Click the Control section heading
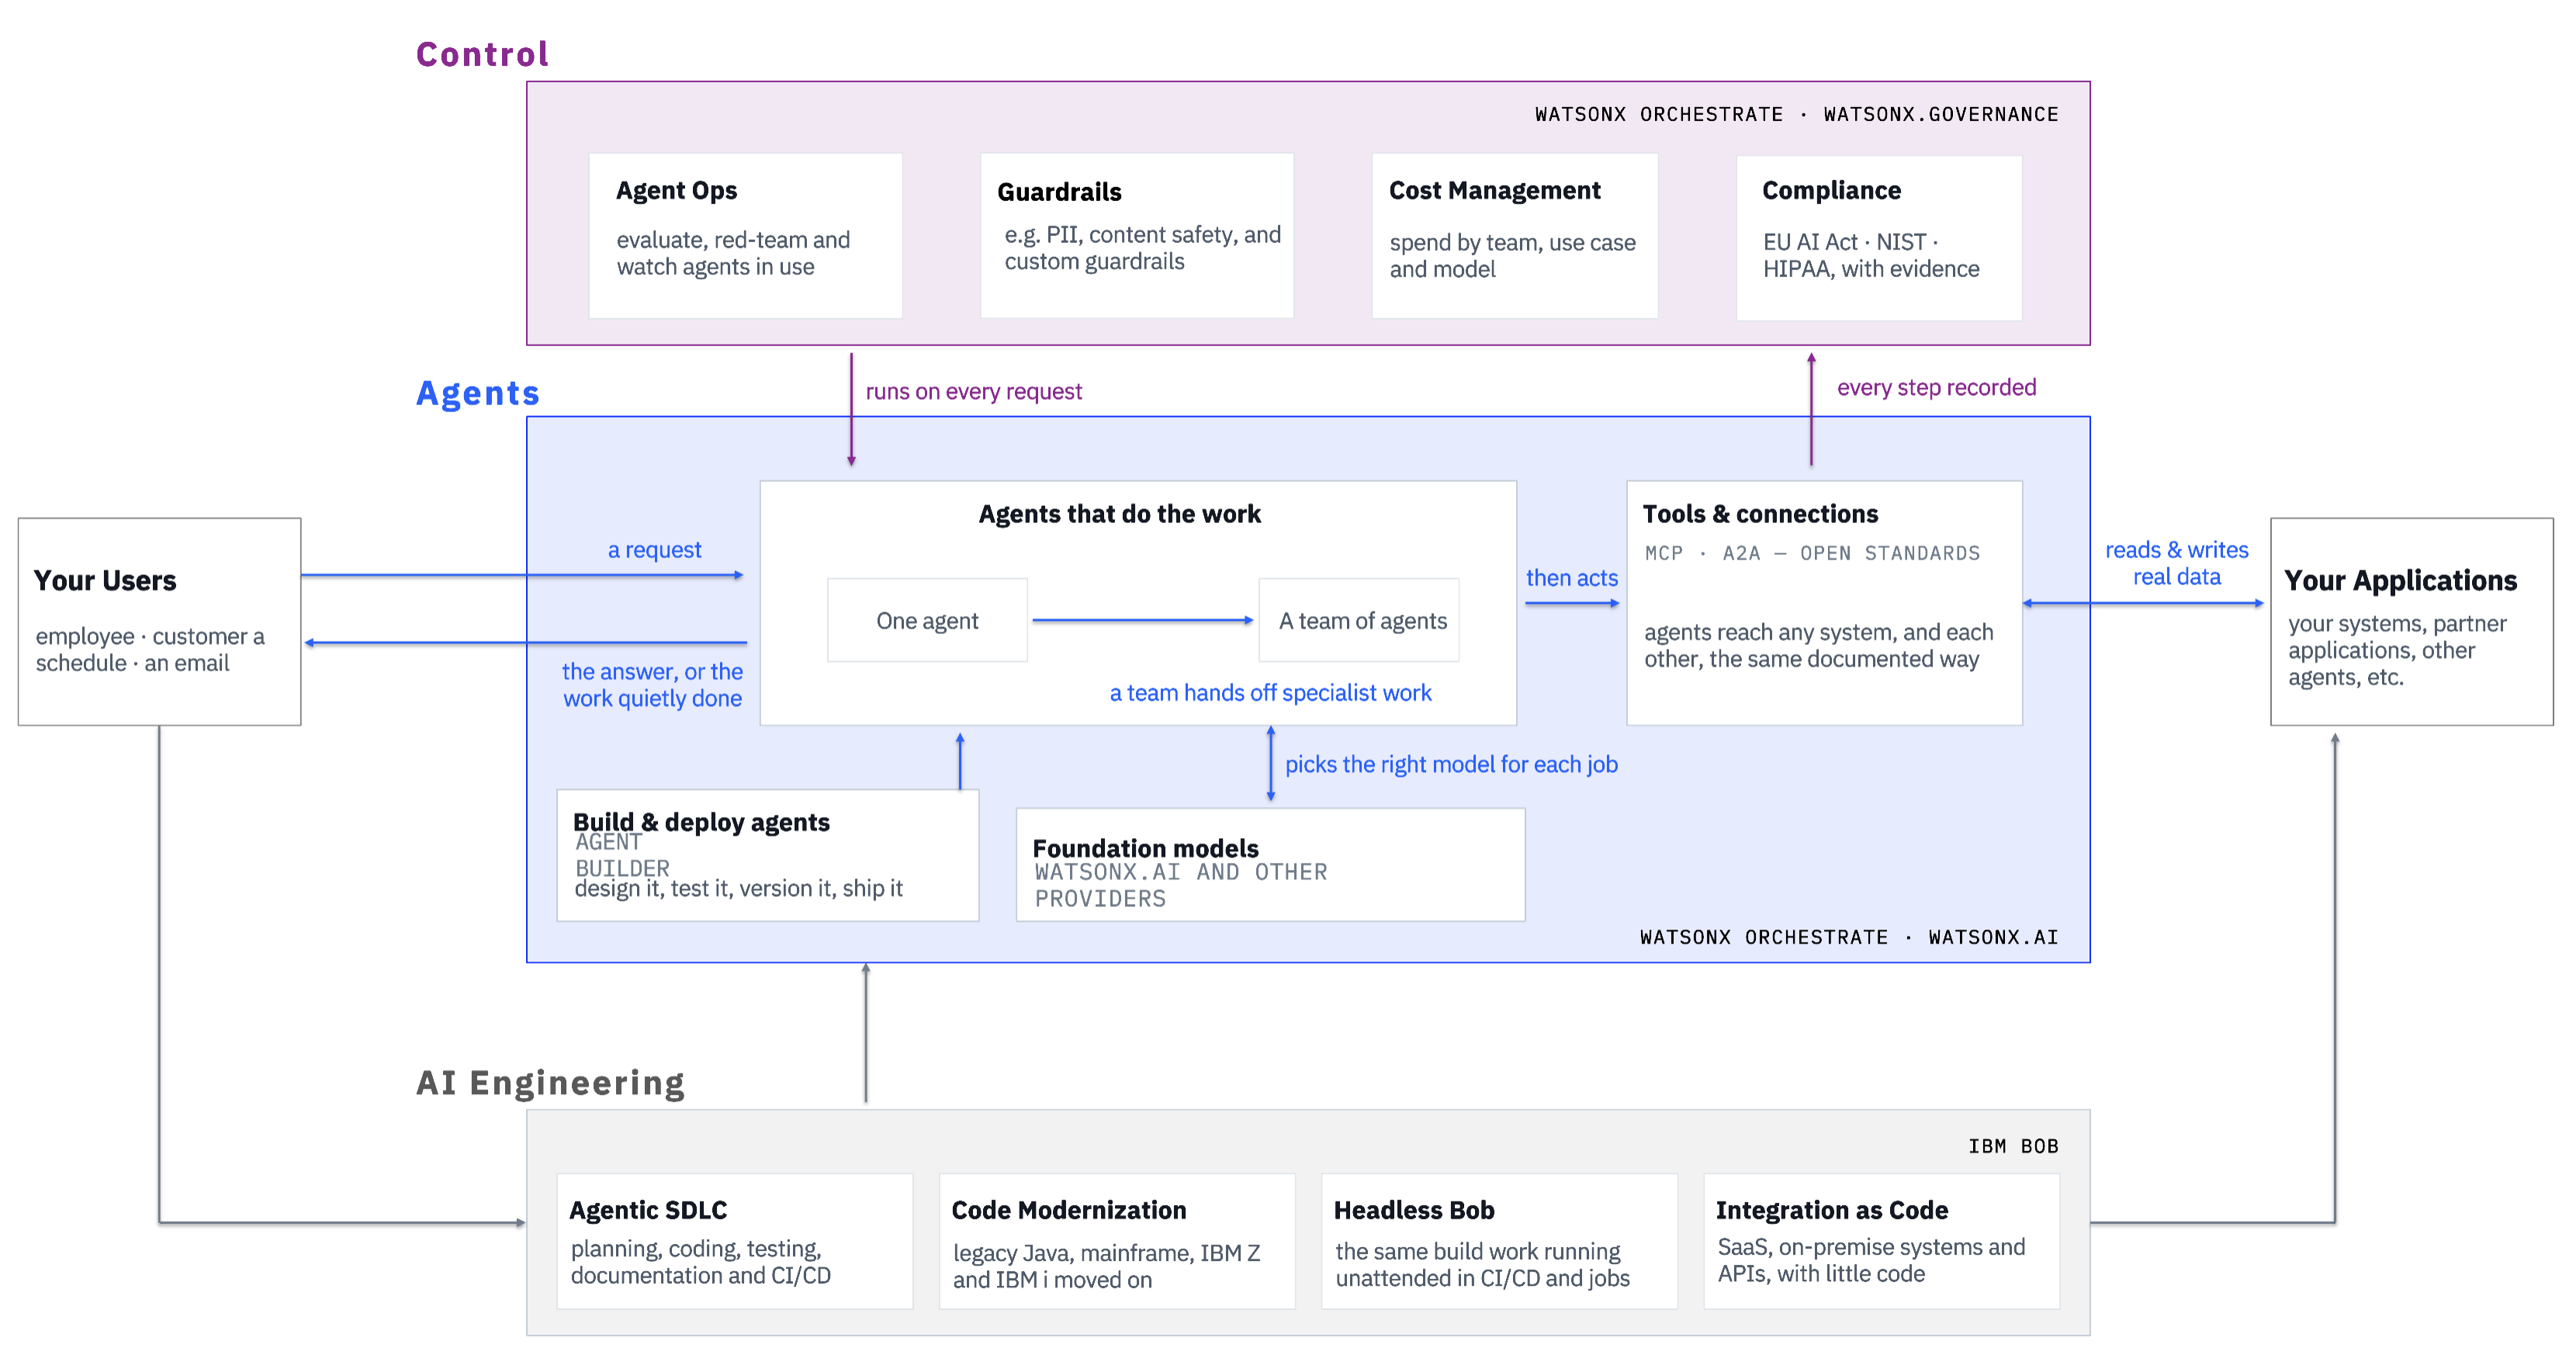 point(482,54)
